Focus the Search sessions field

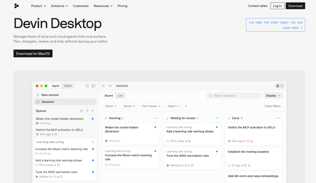pyautogui.click(x=234, y=96)
